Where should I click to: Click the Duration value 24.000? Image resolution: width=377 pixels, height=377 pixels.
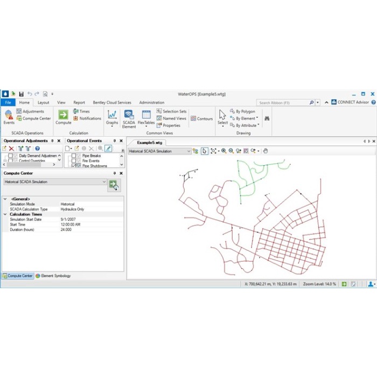[x=66, y=229]
